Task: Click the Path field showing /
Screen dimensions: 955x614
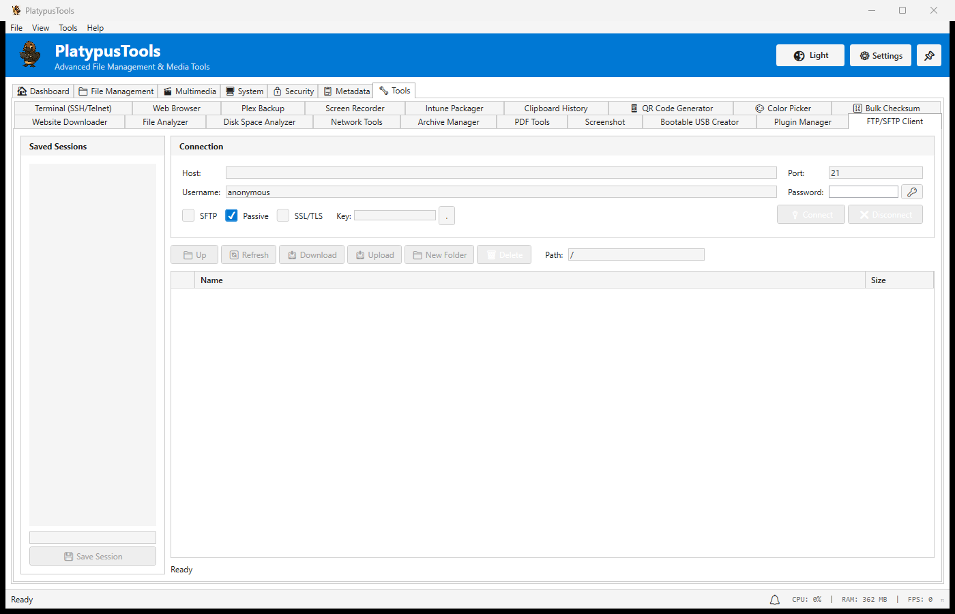Action: point(636,254)
